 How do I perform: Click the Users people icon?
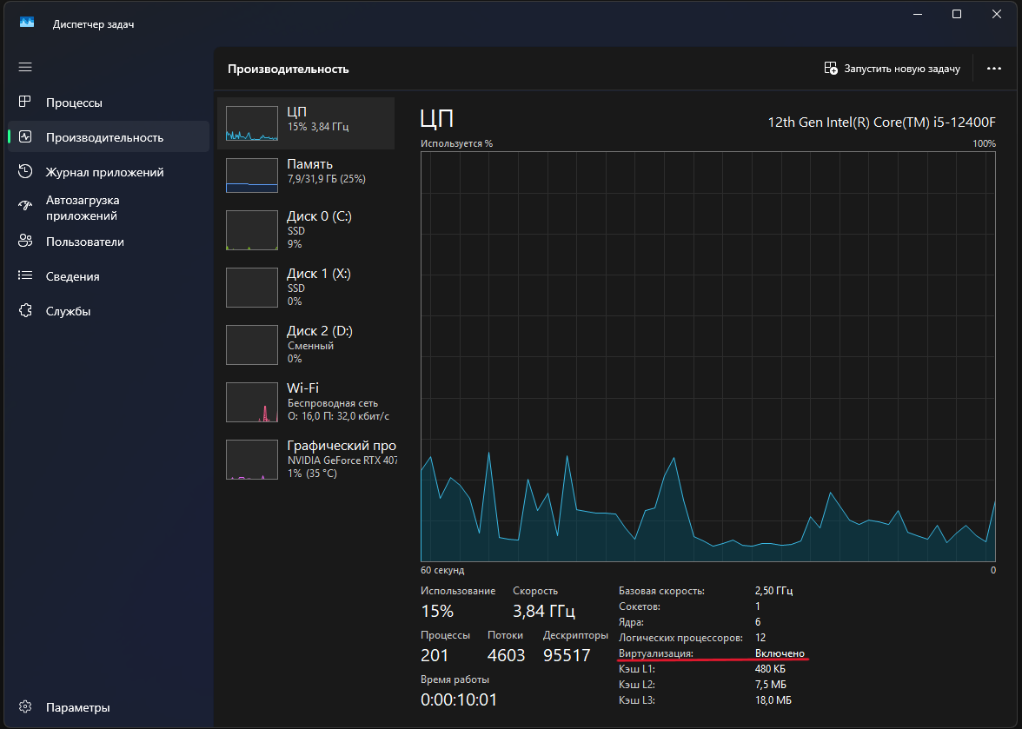24,241
